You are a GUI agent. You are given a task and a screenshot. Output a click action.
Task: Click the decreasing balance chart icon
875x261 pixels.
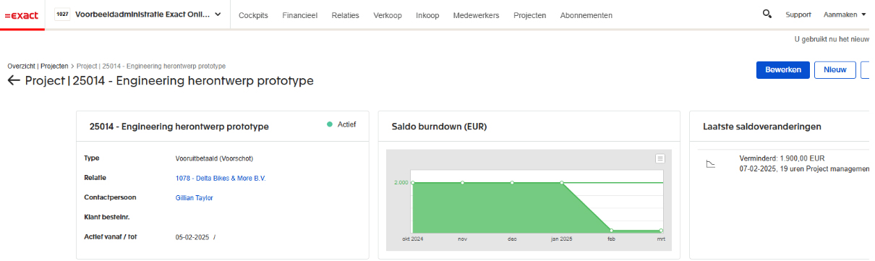[x=711, y=164]
